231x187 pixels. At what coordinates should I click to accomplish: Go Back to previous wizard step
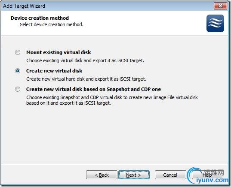[x=102, y=175]
